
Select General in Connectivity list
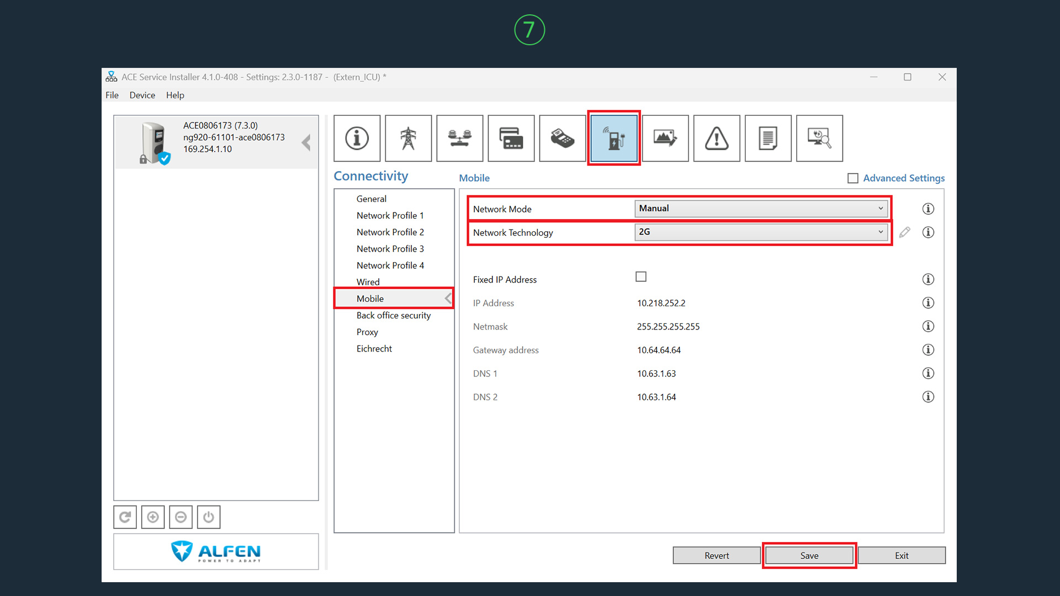coord(372,199)
